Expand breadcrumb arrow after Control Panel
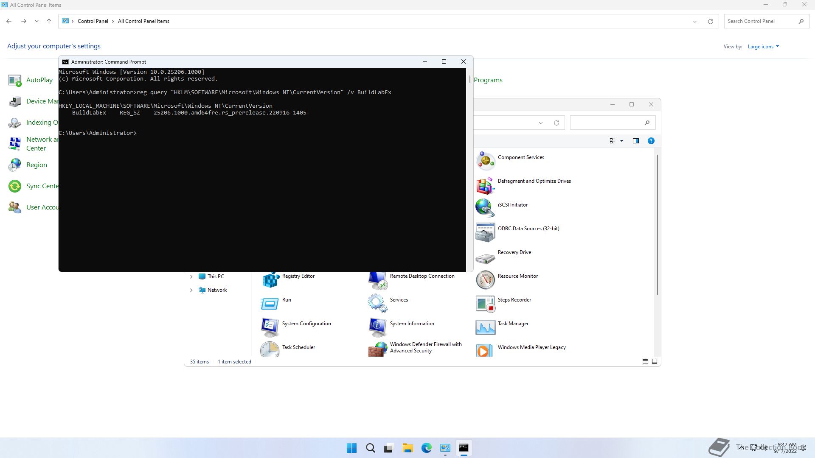The image size is (815, 458). tap(113, 21)
